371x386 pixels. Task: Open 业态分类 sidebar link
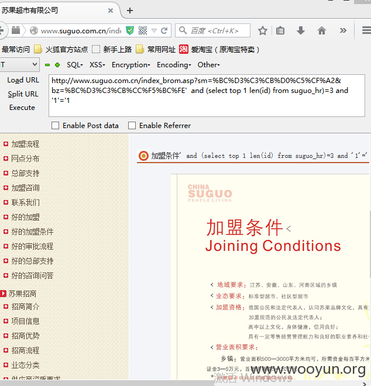pos(25,365)
